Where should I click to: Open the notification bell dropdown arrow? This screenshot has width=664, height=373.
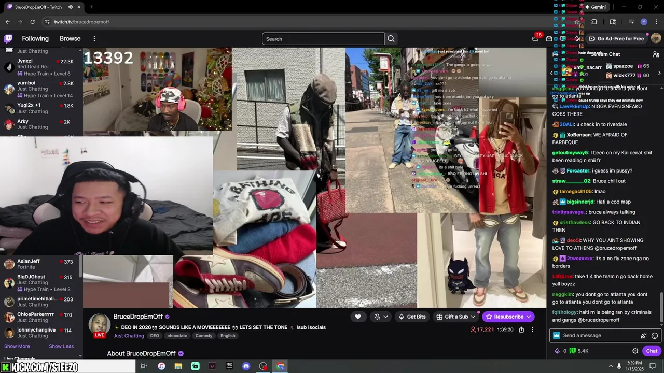385,317
